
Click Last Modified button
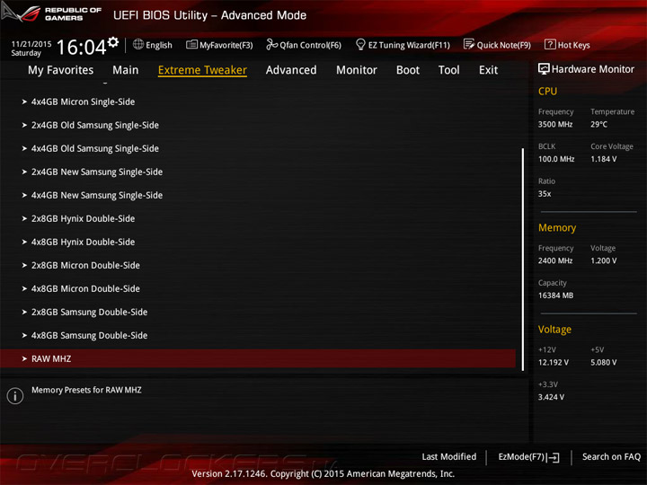[449, 456]
